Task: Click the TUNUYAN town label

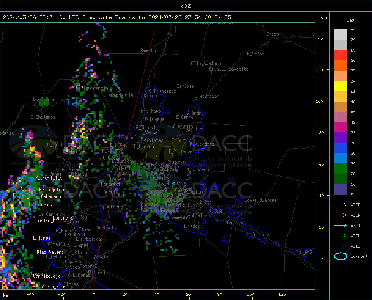Action: point(96,272)
